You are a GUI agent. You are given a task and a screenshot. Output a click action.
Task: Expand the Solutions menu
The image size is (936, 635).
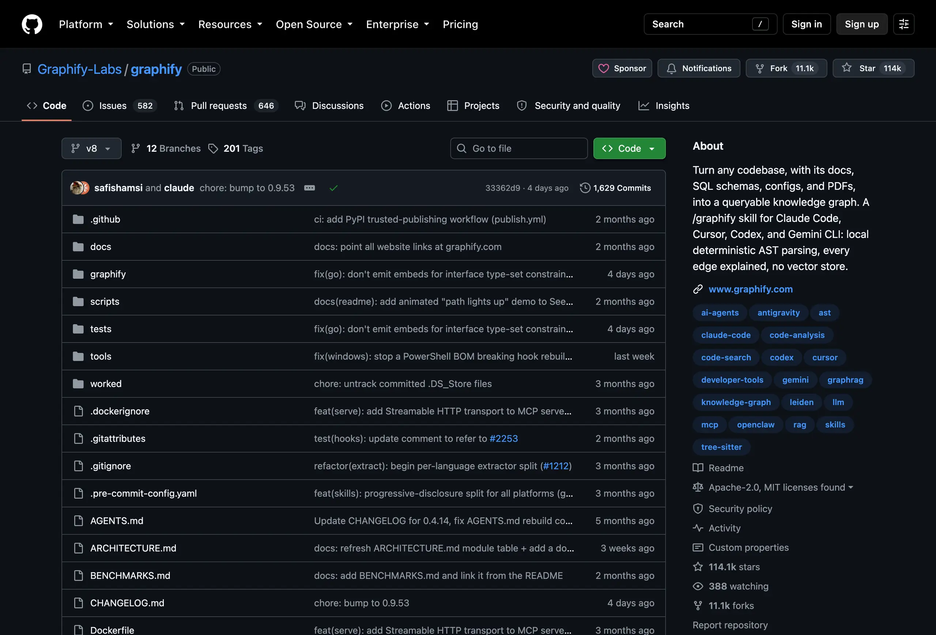tap(156, 24)
